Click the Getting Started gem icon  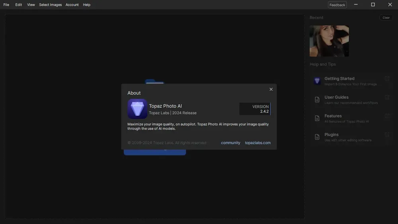click(x=317, y=81)
